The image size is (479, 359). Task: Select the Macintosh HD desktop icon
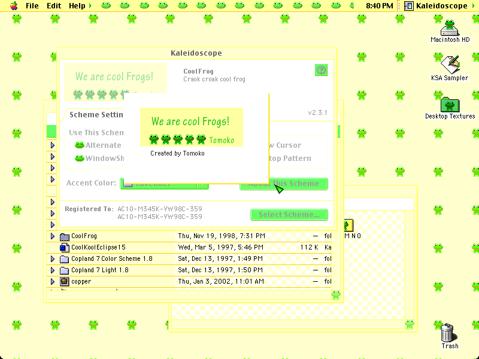(x=450, y=31)
